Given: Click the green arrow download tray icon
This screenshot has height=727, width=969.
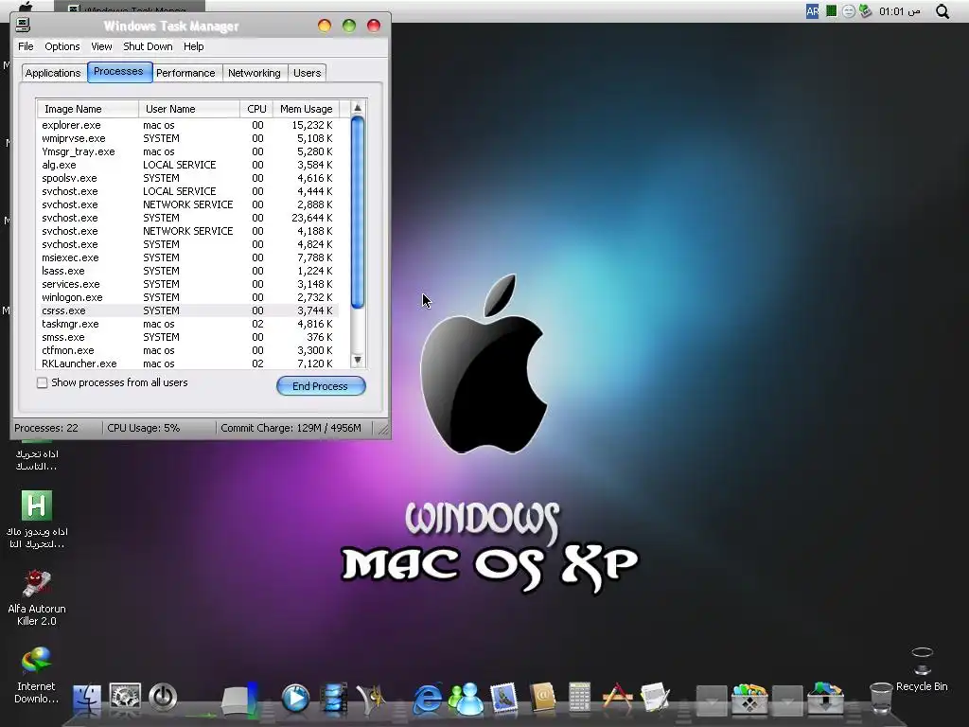Looking at the screenshot, I should (x=865, y=11).
